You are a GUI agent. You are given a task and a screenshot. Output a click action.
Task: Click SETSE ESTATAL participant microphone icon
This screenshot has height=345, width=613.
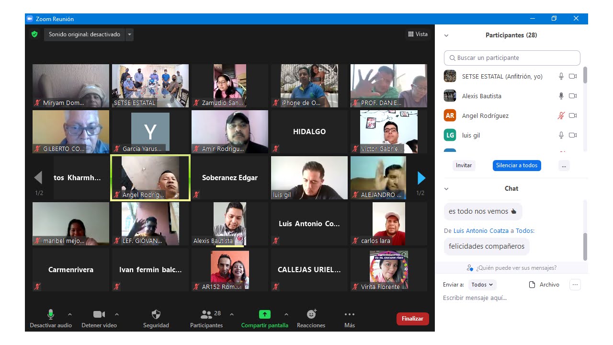(561, 76)
